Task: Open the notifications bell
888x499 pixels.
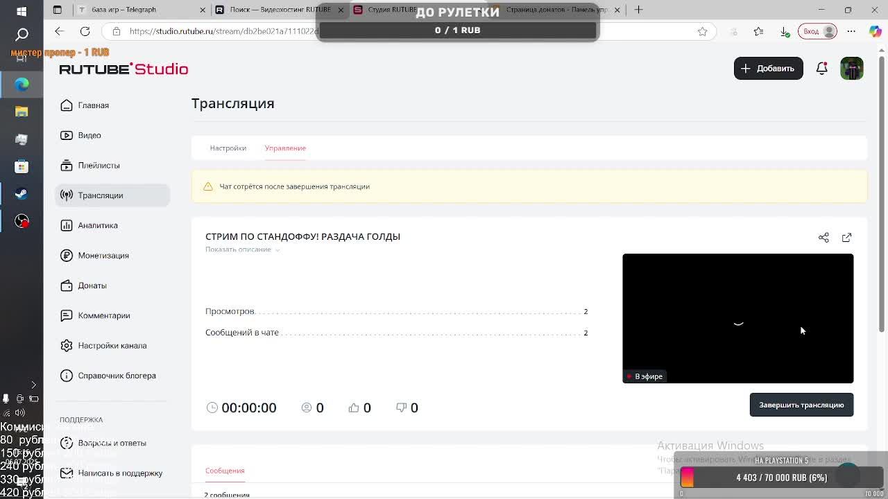Action: [821, 69]
